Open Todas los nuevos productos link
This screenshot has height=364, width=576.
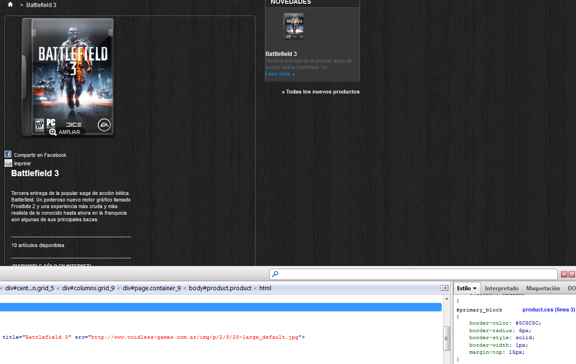click(x=321, y=92)
